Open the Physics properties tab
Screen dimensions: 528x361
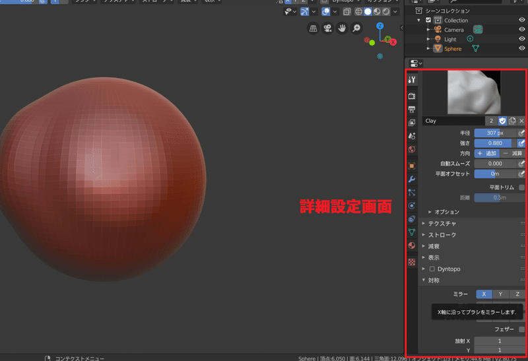point(412,206)
